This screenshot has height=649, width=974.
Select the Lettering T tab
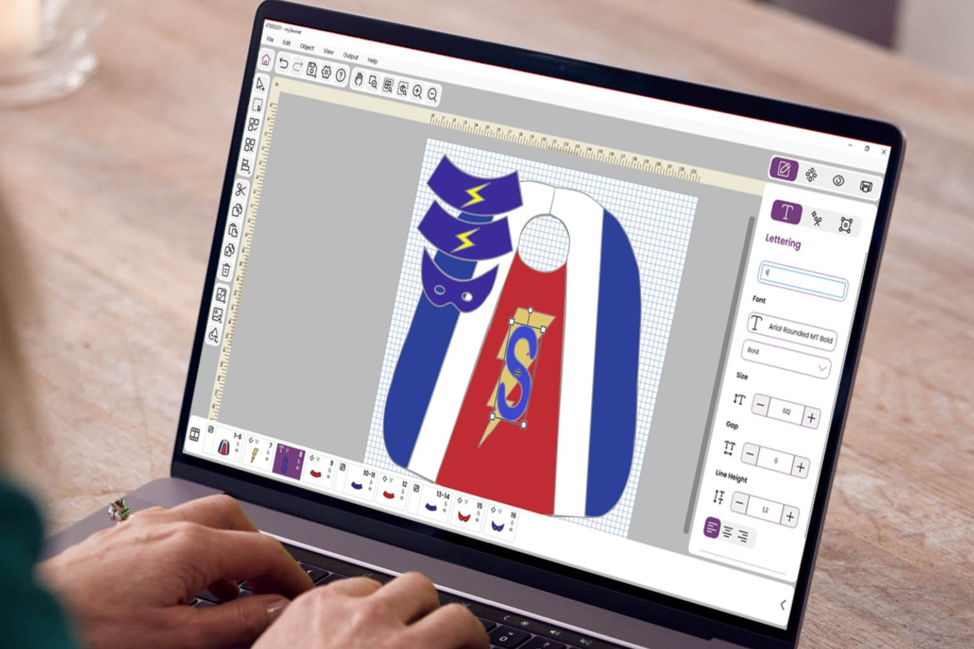coord(786,213)
